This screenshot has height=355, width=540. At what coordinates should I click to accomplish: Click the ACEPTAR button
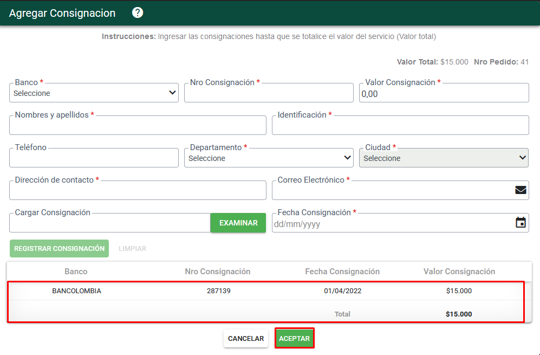(x=295, y=338)
